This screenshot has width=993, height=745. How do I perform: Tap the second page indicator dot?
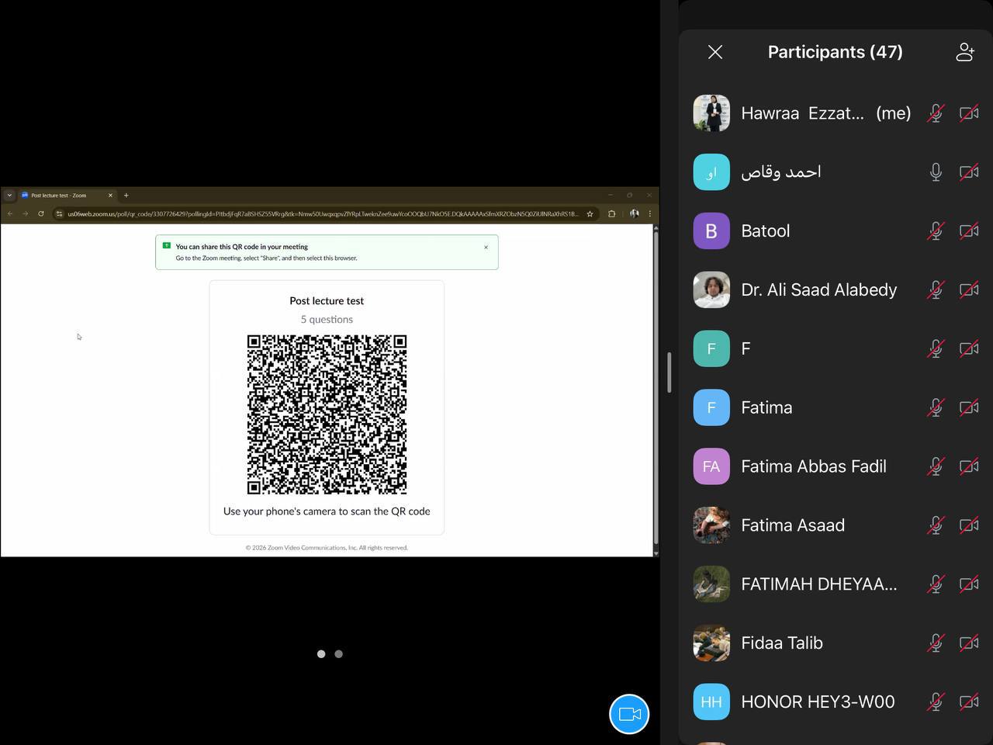tap(338, 654)
